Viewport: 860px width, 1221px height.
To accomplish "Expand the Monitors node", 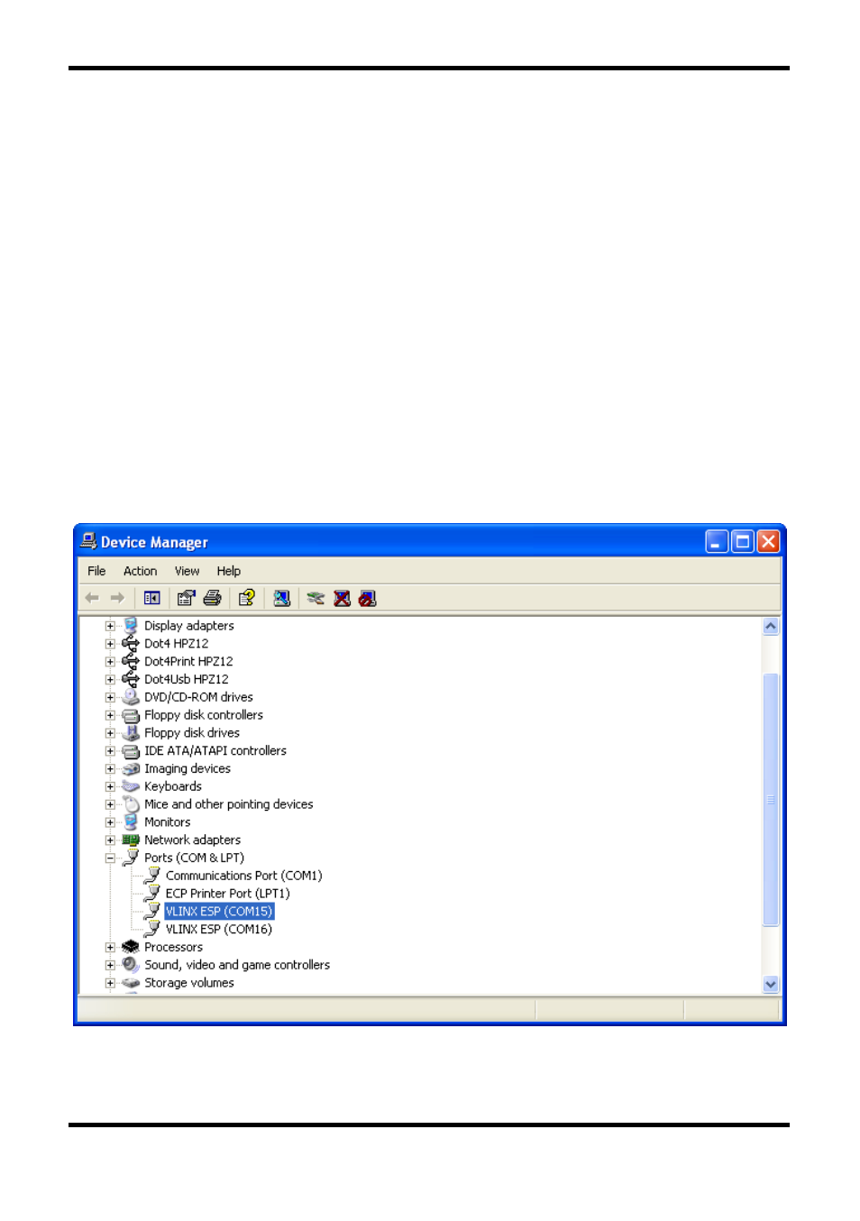I will coord(110,822).
